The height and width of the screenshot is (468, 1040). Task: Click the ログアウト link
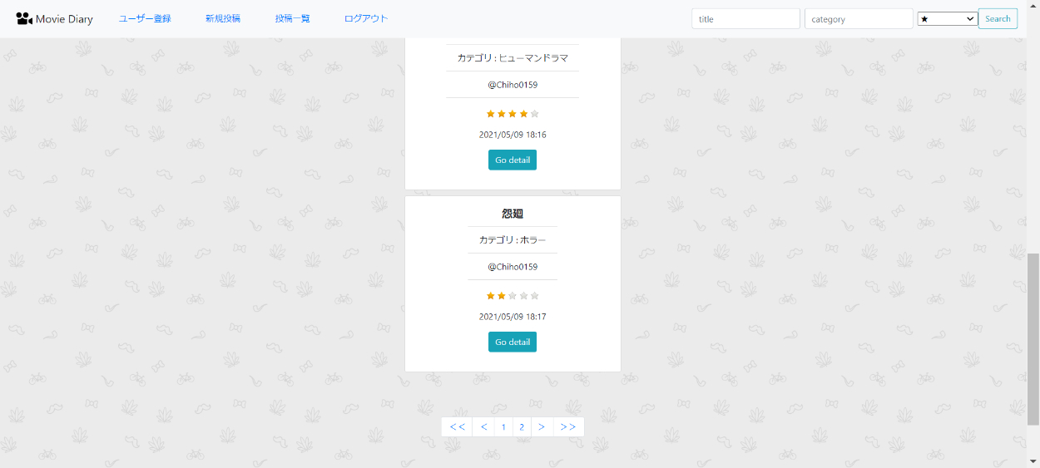pos(366,18)
